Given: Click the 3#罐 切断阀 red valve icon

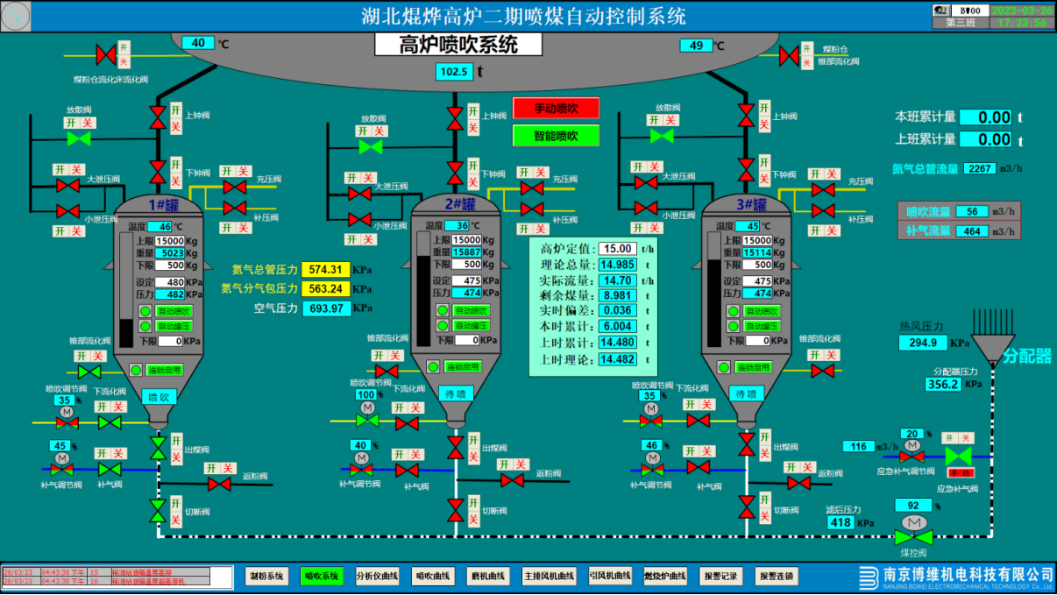Looking at the screenshot, I should pyautogui.click(x=746, y=506).
